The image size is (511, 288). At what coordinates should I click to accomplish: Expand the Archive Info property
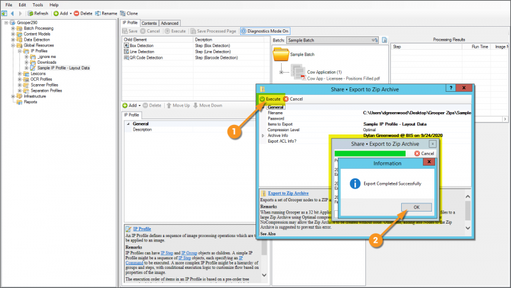(x=263, y=136)
